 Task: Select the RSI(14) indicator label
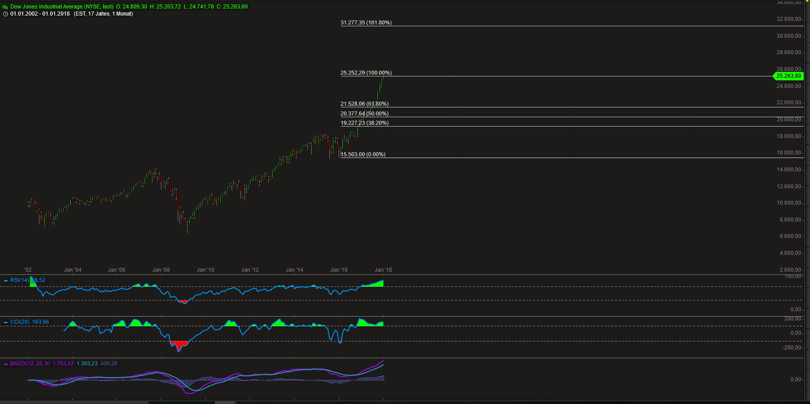pos(20,280)
